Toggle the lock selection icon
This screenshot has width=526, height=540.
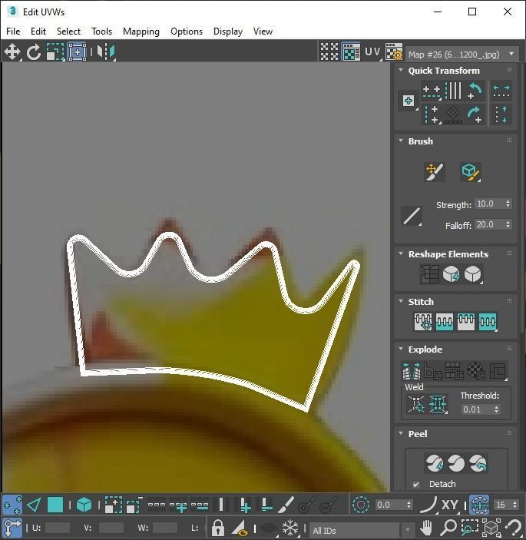(x=218, y=528)
